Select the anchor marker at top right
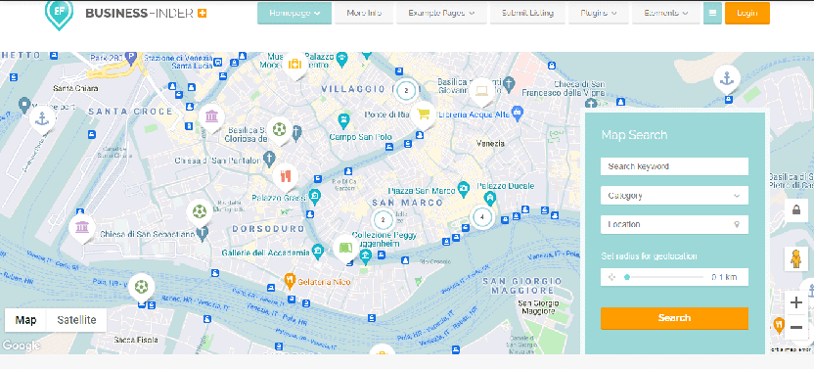Image resolution: width=814 pixels, height=369 pixels. point(726,79)
